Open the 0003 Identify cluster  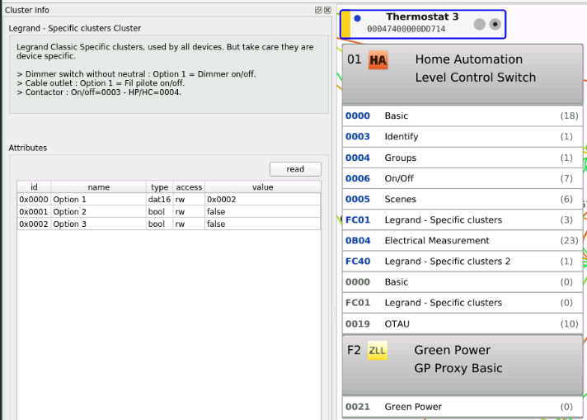click(x=463, y=136)
